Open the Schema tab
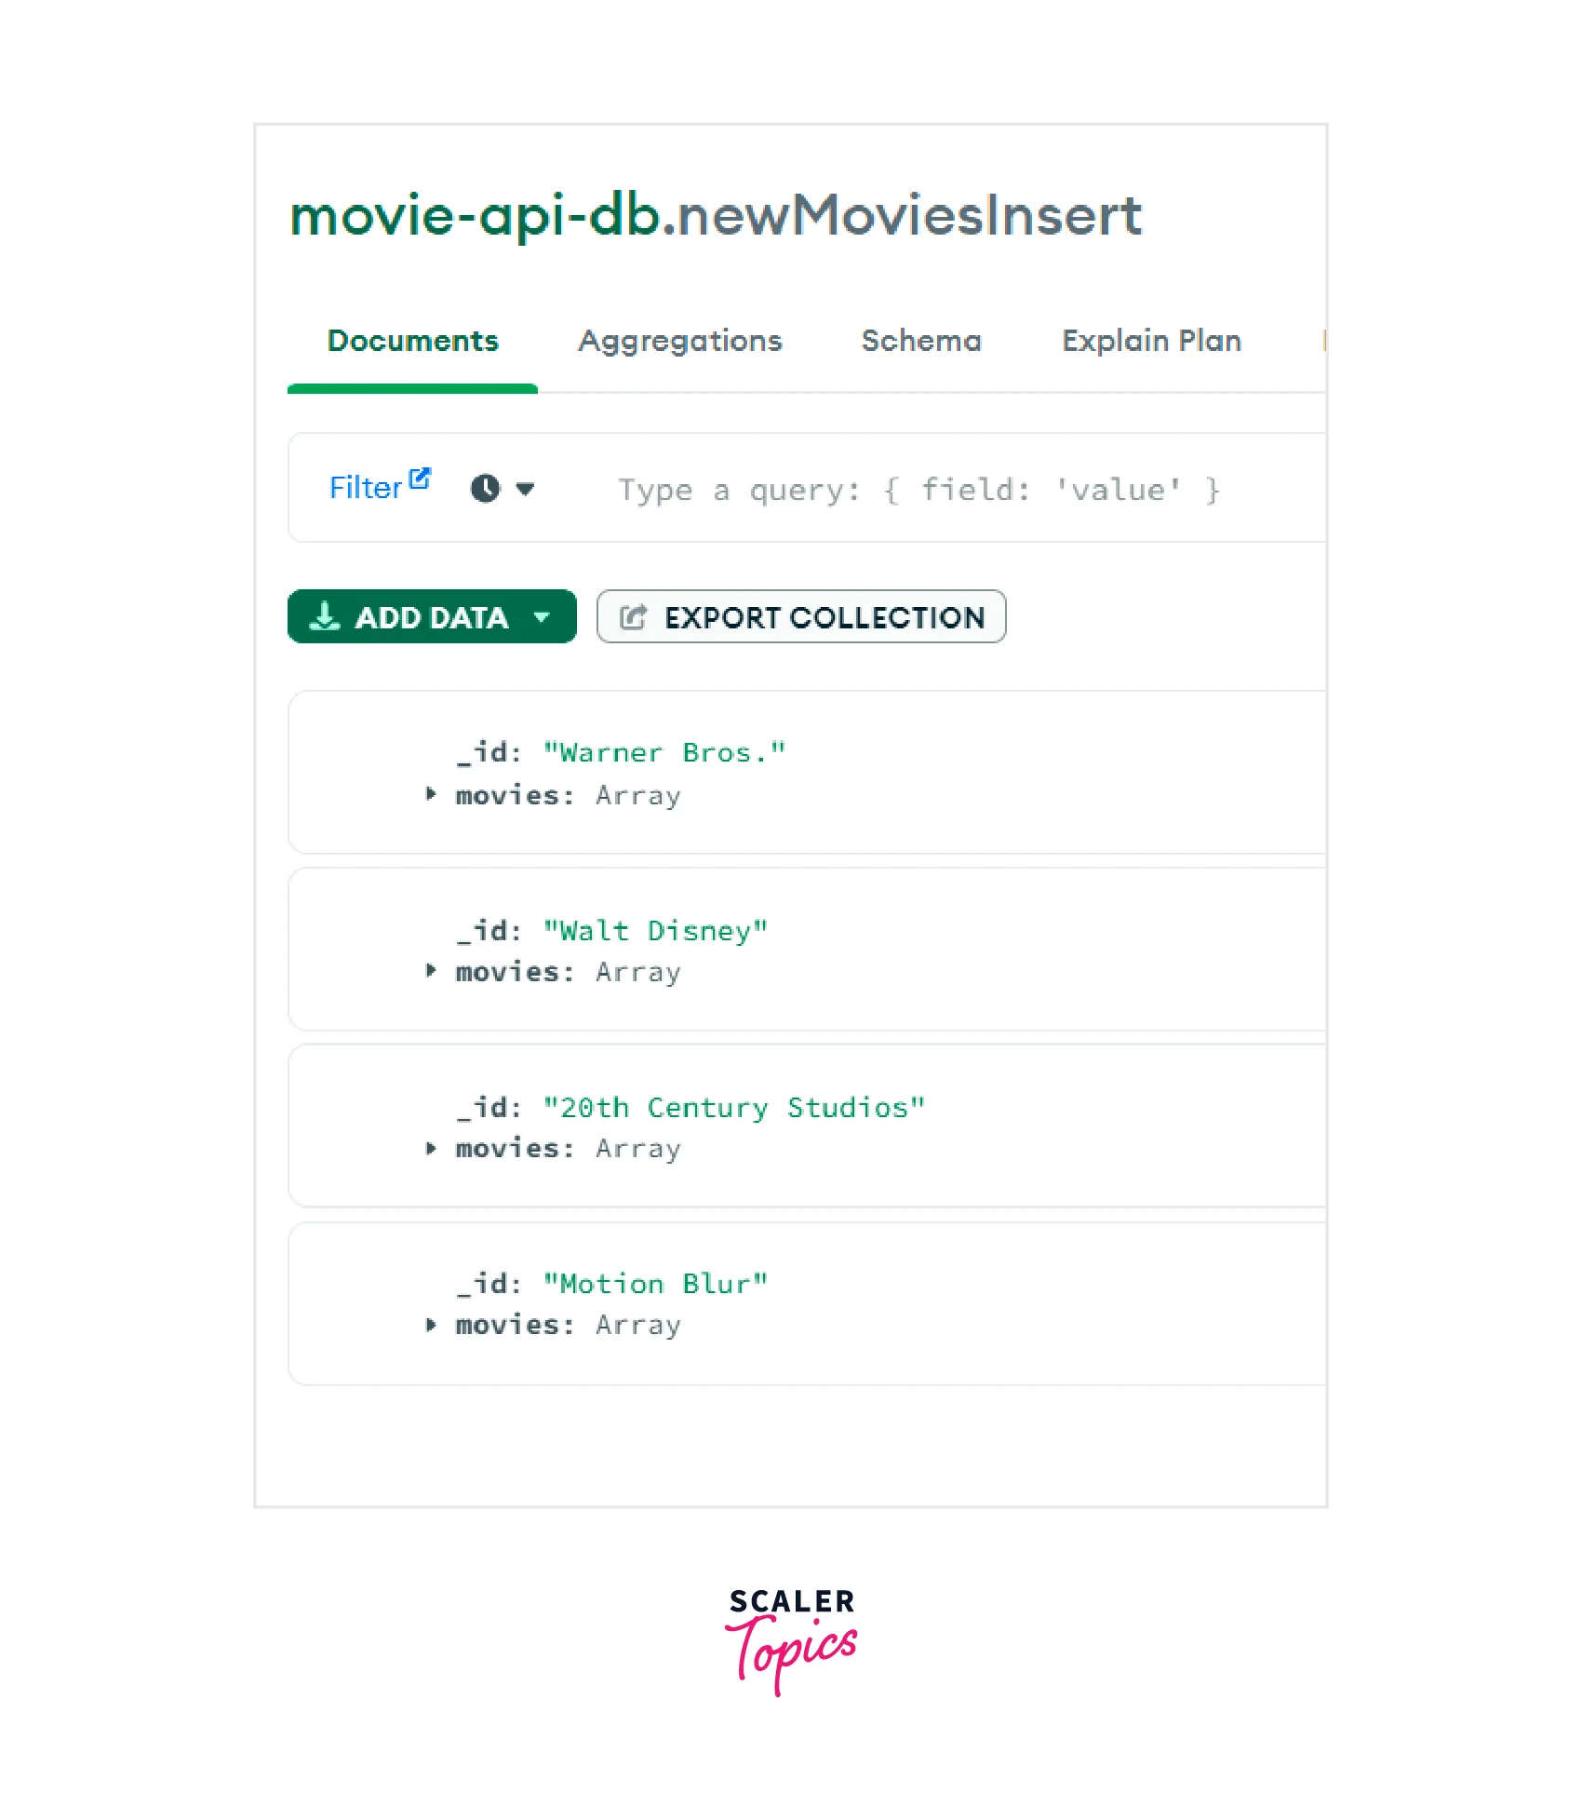1582x1793 pixels. (920, 341)
